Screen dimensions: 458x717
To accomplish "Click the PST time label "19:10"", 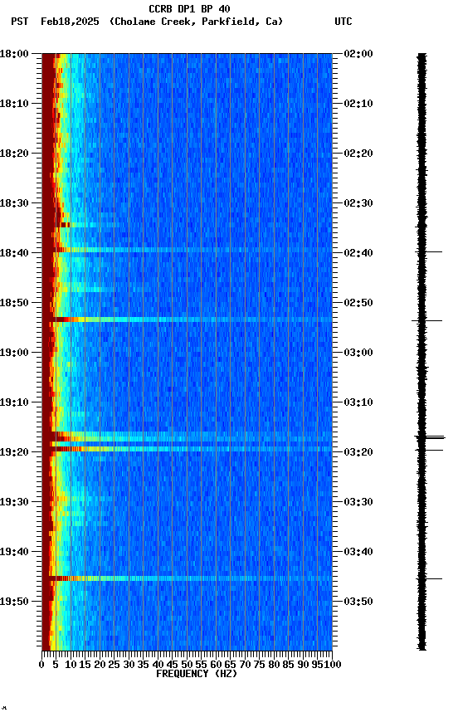I will click(14, 402).
